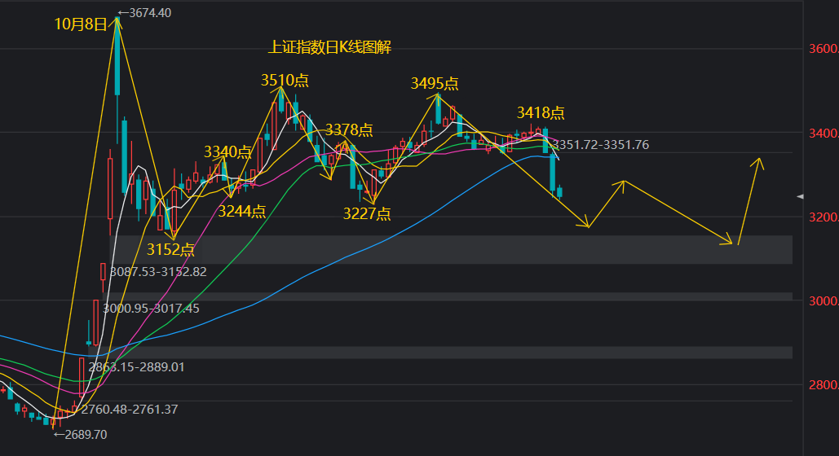
Task: Click the 3000 price axis label
Action: pyautogui.click(x=824, y=301)
